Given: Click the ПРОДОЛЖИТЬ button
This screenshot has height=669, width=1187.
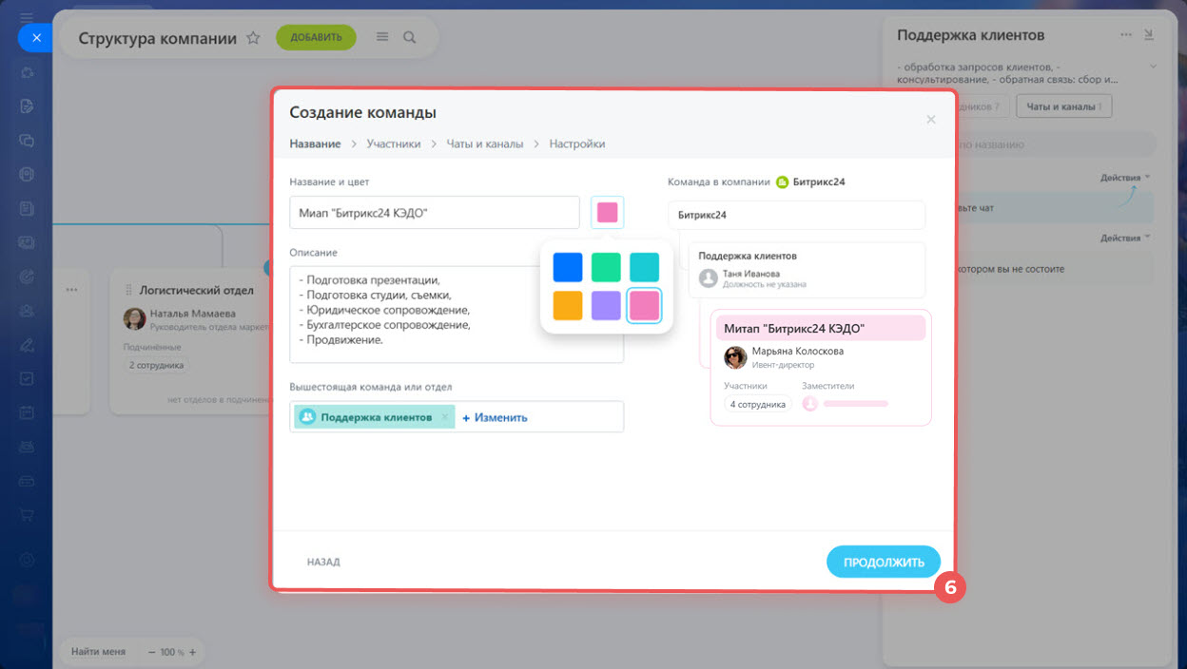Looking at the screenshot, I should (884, 562).
